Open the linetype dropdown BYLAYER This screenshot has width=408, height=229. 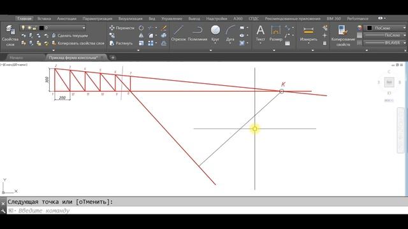[x=385, y=43]
